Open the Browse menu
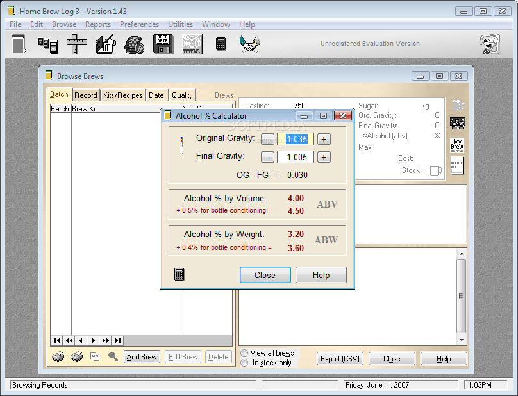This screenshot has height=396, width=518. tap(64, 24)
